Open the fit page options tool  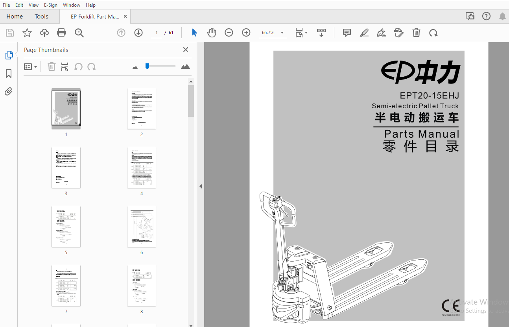pyautogui.click(x=301, y=33)
